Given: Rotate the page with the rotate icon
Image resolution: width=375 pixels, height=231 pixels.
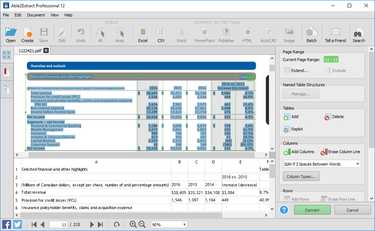Looking at the screenshot, I should [117, 224].
